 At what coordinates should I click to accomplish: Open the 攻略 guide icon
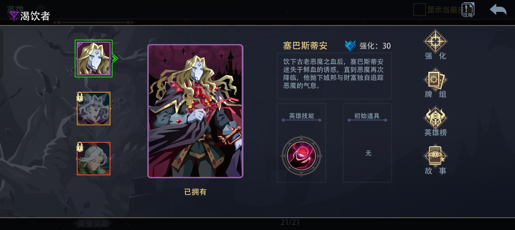[468, 10]
